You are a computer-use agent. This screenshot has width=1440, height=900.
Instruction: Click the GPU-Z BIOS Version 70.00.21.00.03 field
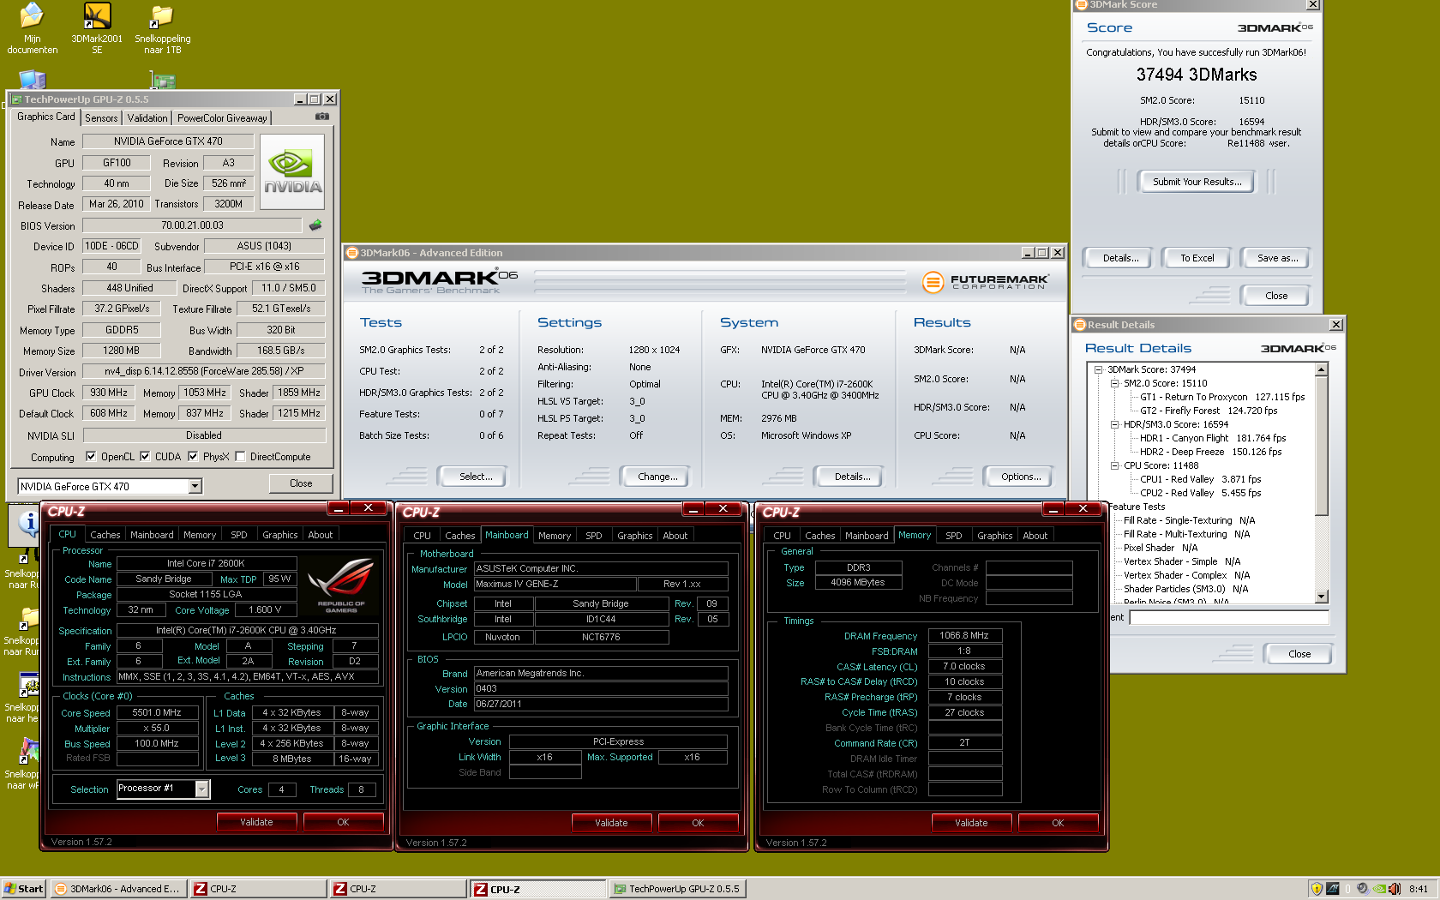(192, 225)
